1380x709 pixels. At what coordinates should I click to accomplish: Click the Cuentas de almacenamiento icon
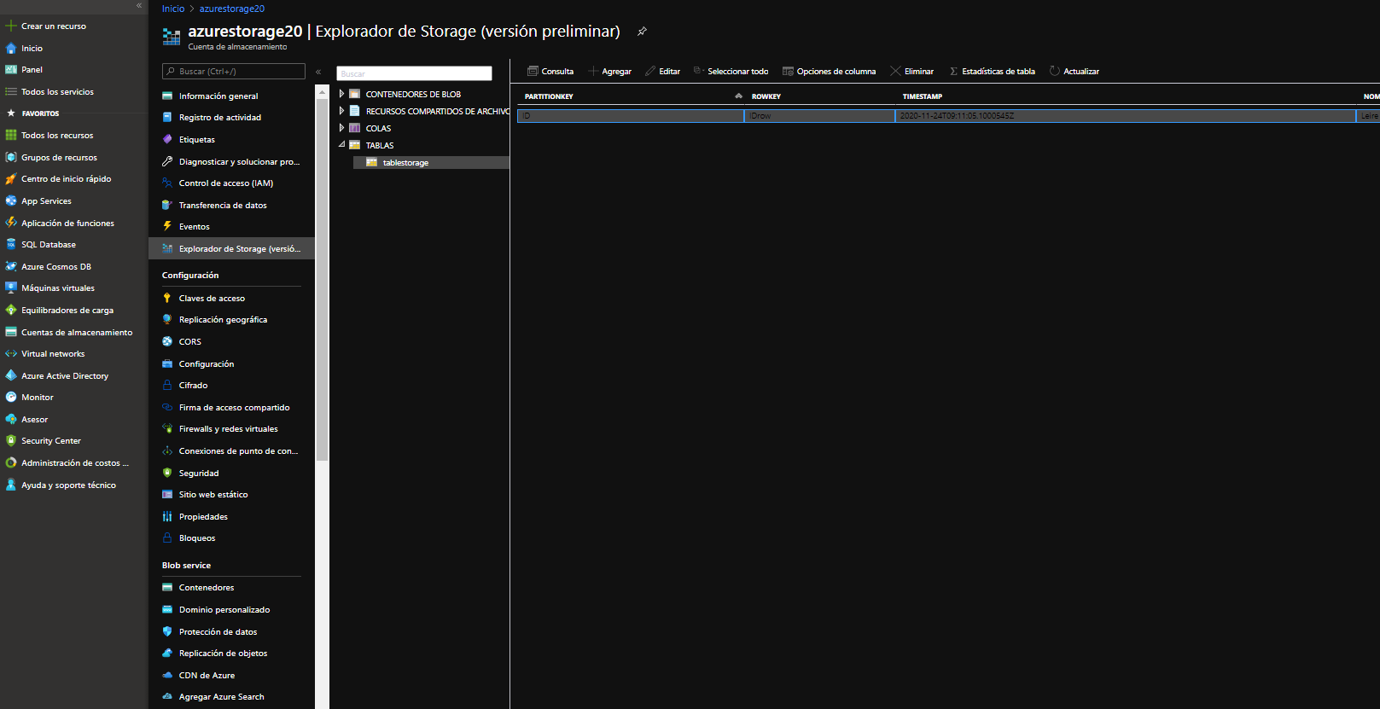(11, 333)
